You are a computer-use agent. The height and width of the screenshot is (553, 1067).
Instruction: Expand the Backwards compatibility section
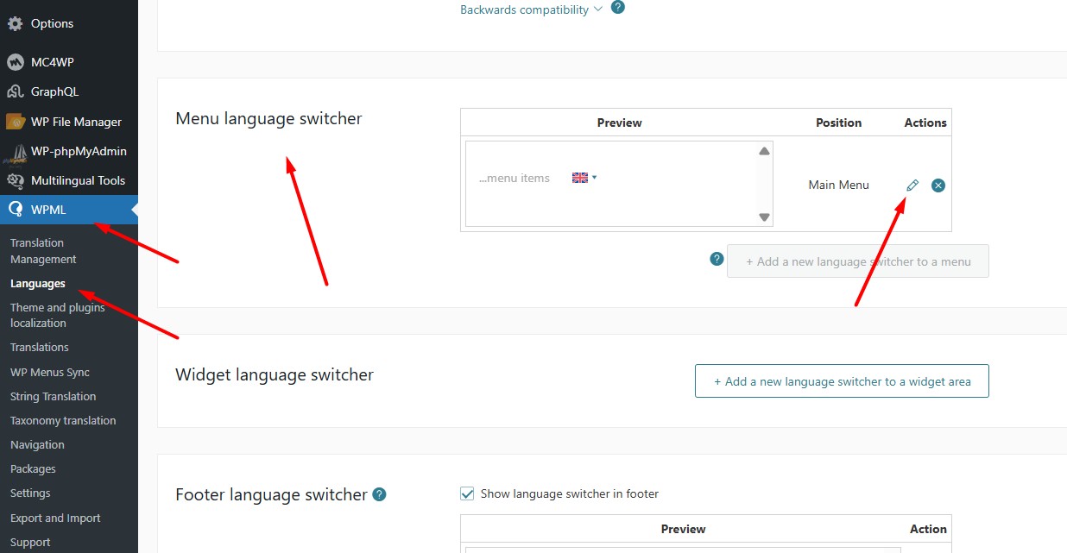[x=531, y=10]
